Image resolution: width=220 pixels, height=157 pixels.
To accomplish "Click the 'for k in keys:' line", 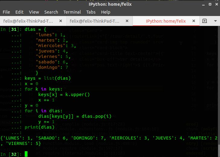I will 43,89.
